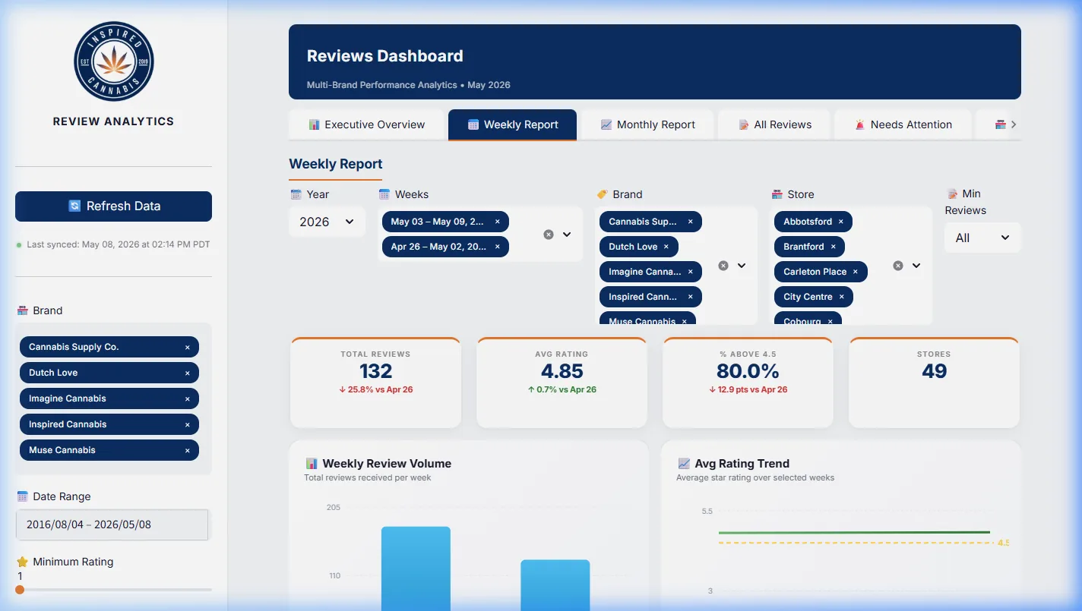The image size is (1082, 611).
Task: Open the Min Reviews All dropdown
Action: click(982, 238)
